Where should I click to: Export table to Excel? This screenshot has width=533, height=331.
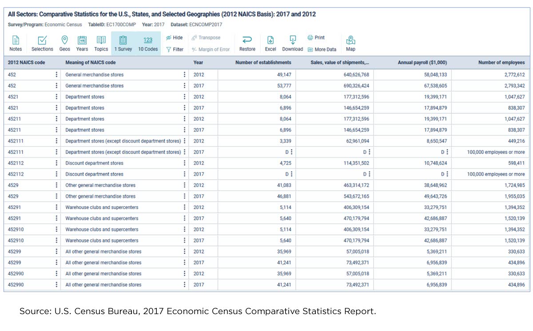click(270, 44)
